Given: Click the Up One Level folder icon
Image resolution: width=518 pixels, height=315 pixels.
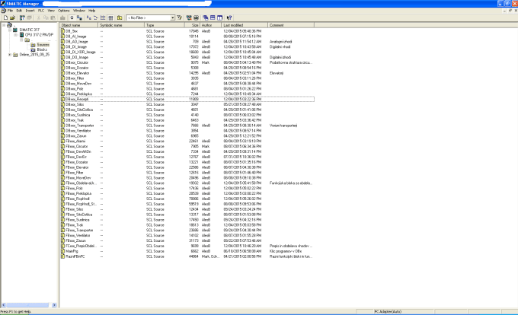Looking at the screenshot, I should 120,17.
